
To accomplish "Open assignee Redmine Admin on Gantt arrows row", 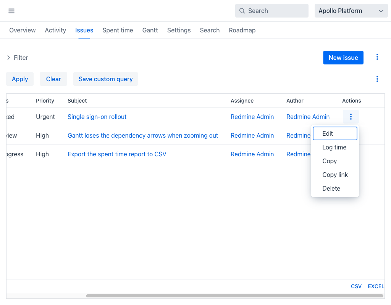I will coord(252,135).
